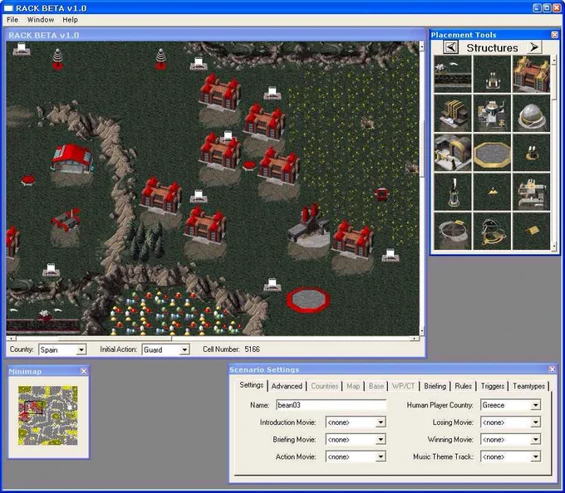
Task: Click the map view's horizontal scrollbar
Action: [213, 339]
